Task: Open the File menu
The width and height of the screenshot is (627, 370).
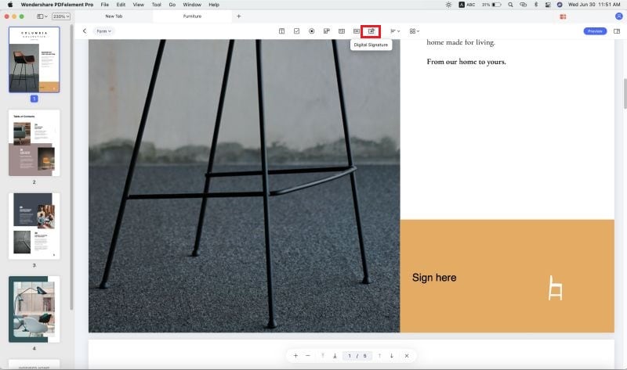Action: coord(105,5)
